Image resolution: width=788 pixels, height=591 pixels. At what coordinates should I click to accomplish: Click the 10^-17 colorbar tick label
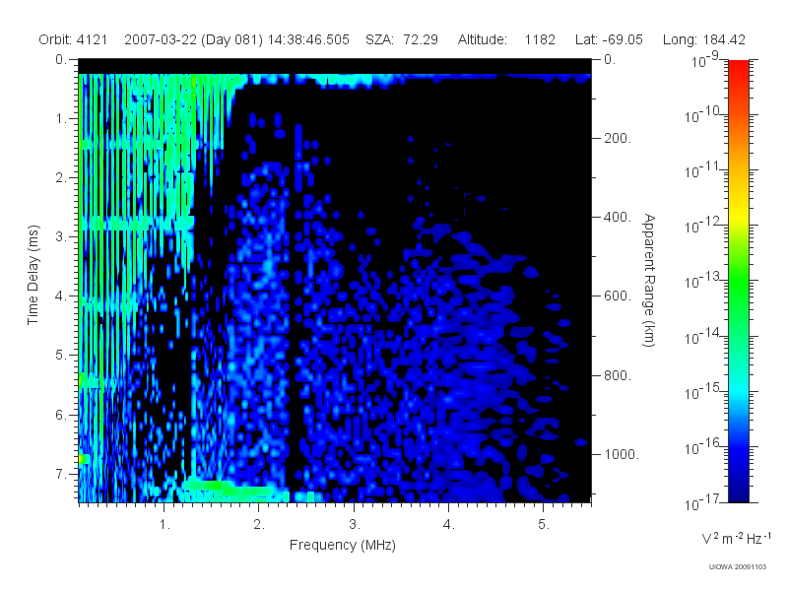point(703,502)
